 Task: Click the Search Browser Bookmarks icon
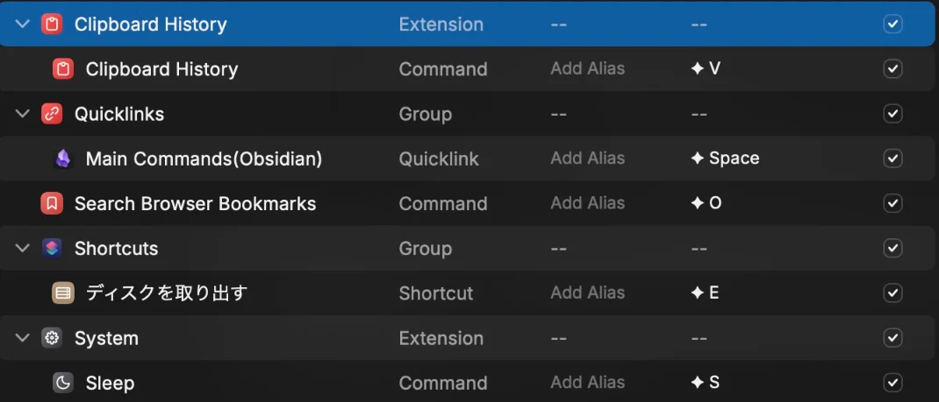tap(52, 204)
